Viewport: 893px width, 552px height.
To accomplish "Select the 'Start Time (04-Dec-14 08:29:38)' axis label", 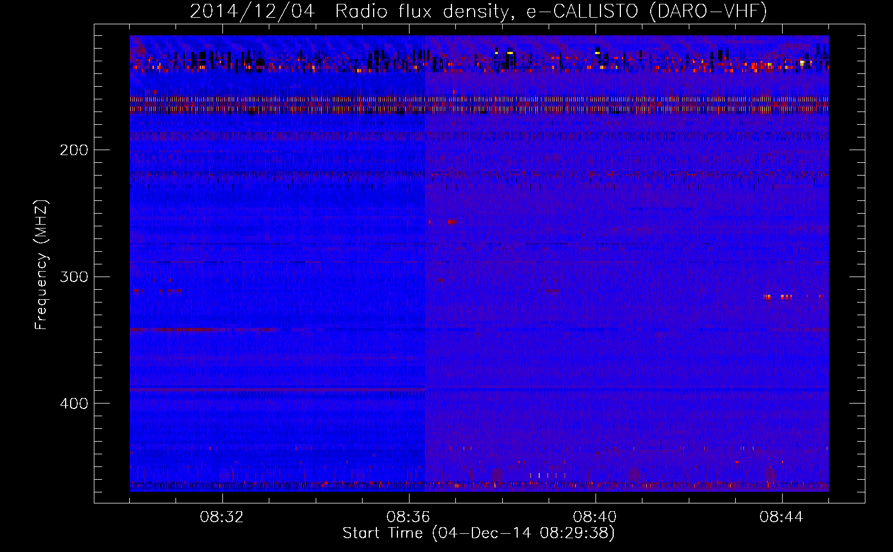I will pos(479,533).
